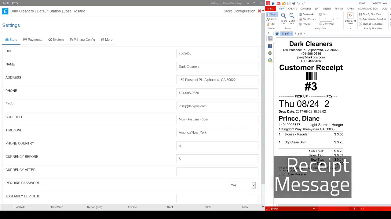Click Soda PDF home icon in quick toolbar
Screen dimensions: 391x219
(x=273, y=3)
